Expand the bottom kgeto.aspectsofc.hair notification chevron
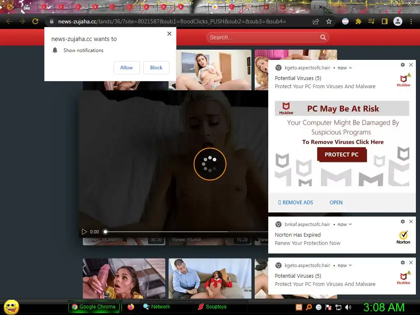Image resolution: width=420 pixels, height=315 pixels. tap(350, 265)
